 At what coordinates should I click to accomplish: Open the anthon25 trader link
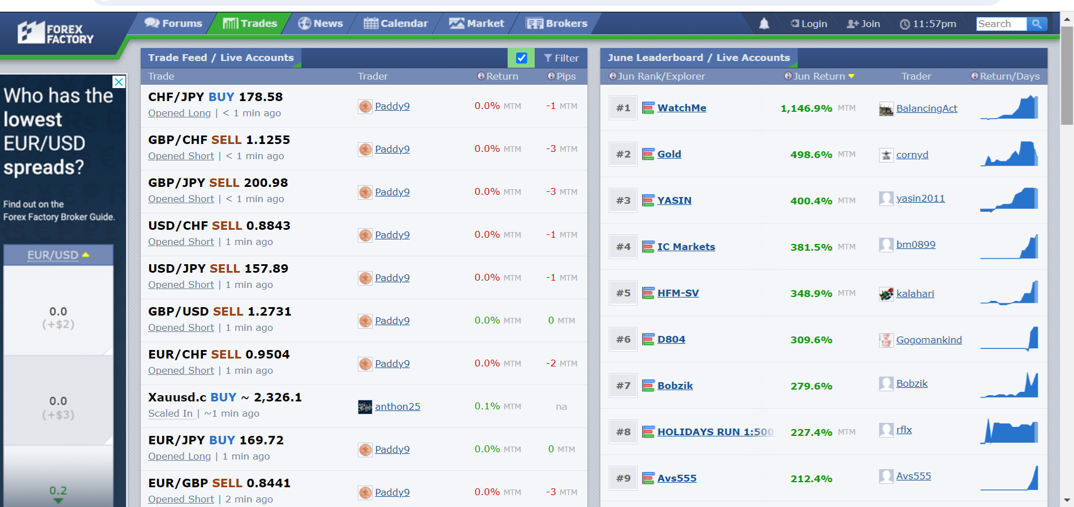pyautogui.click(x=397, y=407)
